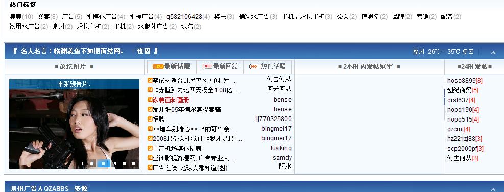Screen dimensions: 504x192
Task: Open the 来张预告片 forum picture
Action: [74, 124]
